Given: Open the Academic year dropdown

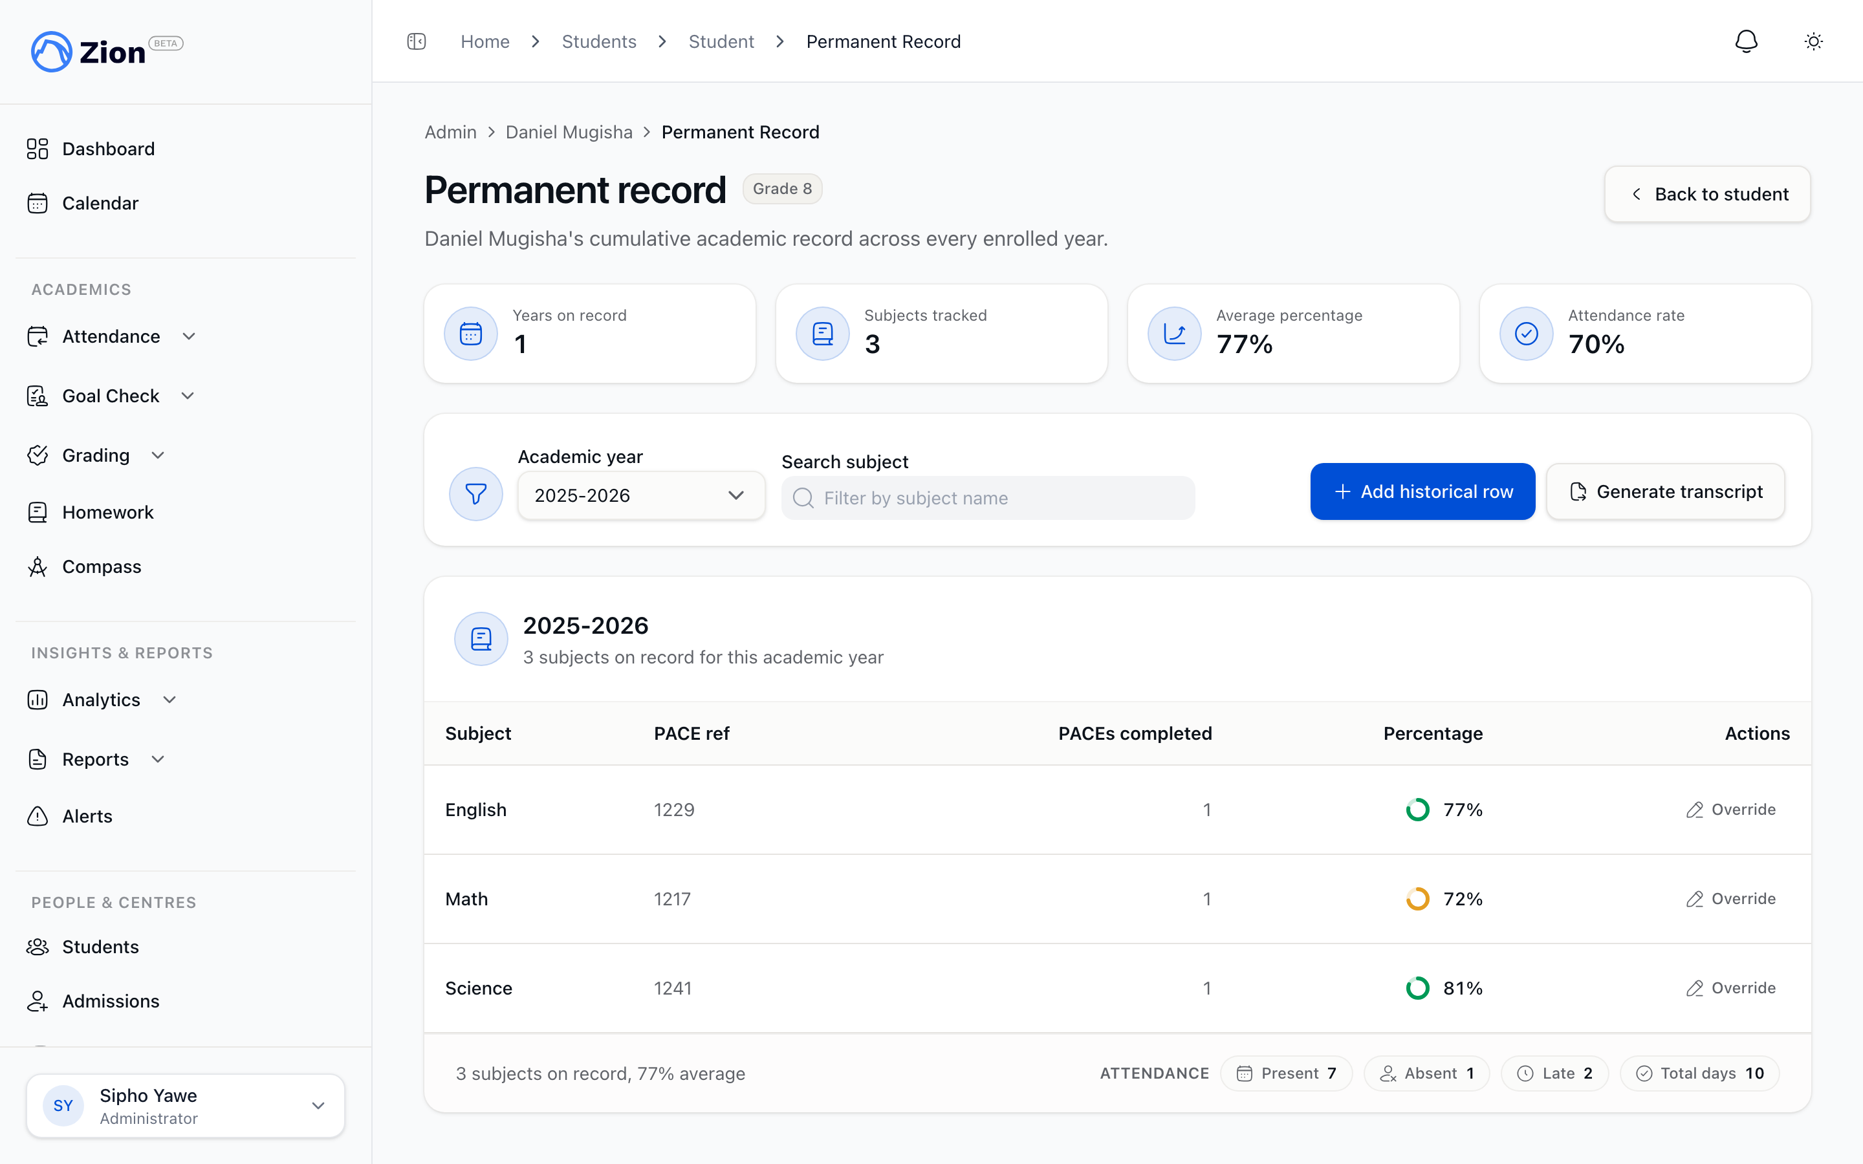Looking at the screenshot, I should point(640,496).
